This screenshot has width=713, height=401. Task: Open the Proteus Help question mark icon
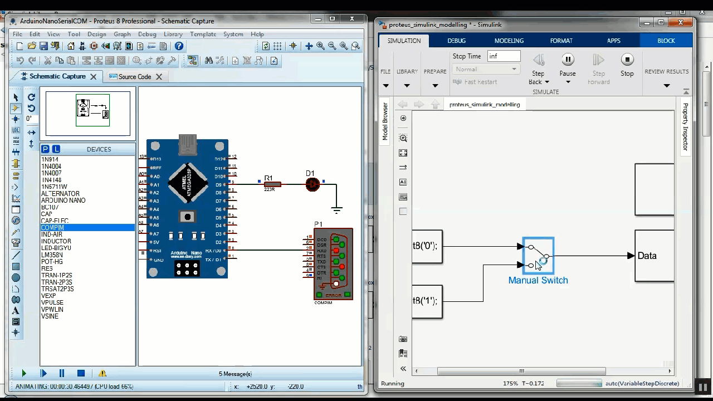(x=179, y=46)
